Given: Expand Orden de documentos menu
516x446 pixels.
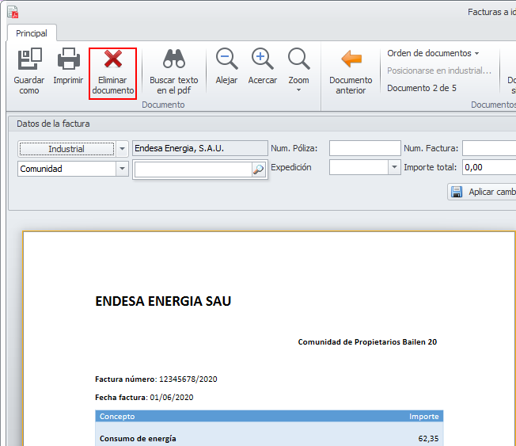Looking at the screenshot, I should (x=433, y=53).
